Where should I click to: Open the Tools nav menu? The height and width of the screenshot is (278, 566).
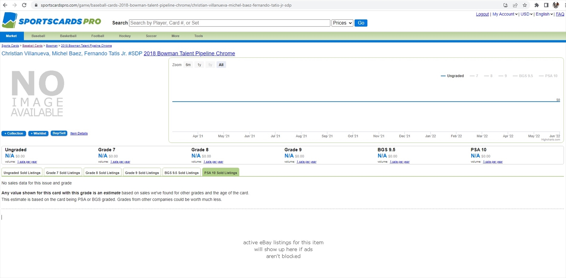pyautogui.click(x=198, y=36)
